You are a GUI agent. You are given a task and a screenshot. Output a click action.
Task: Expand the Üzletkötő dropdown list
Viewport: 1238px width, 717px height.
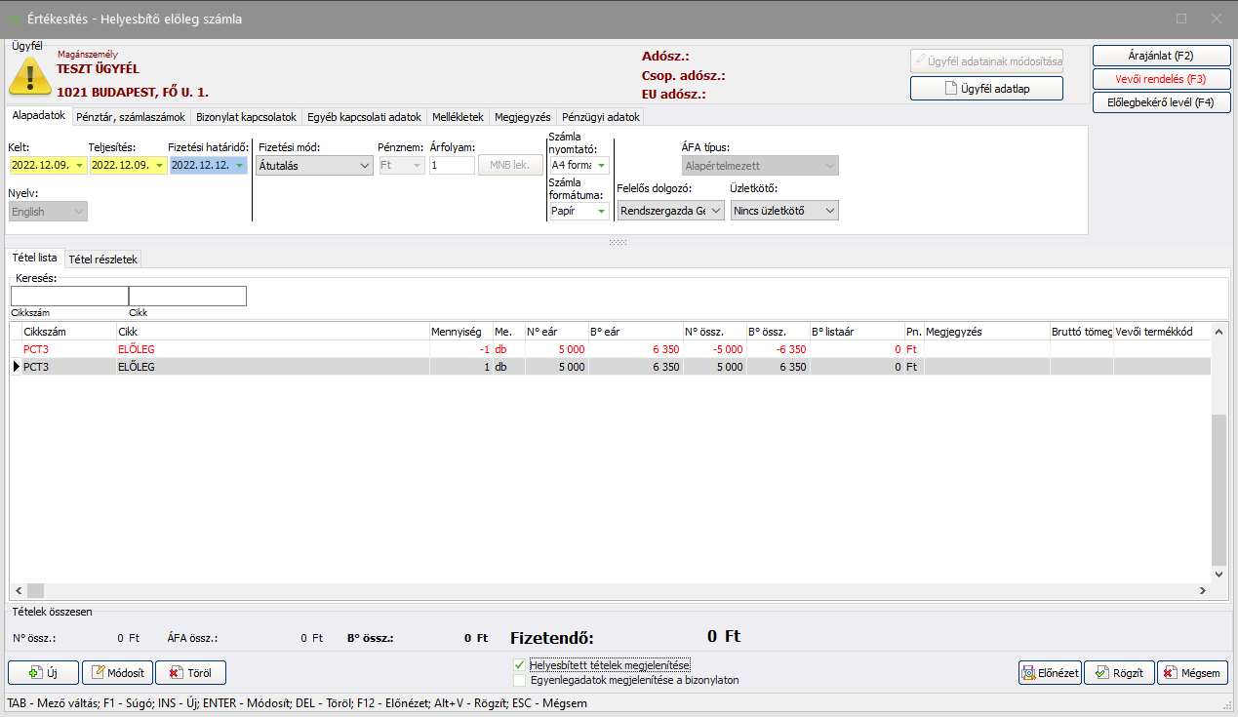pos(829,211)
